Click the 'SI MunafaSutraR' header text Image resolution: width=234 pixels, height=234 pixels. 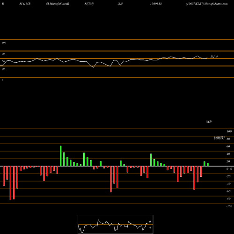coord(58,4)
